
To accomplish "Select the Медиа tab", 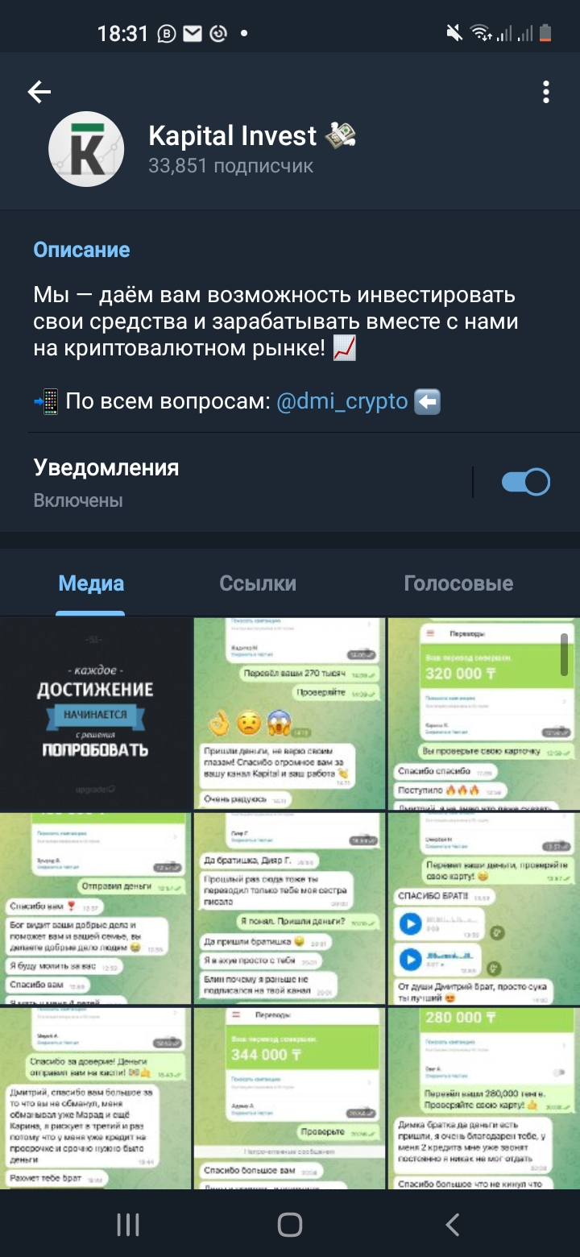I will coord(91,583).
